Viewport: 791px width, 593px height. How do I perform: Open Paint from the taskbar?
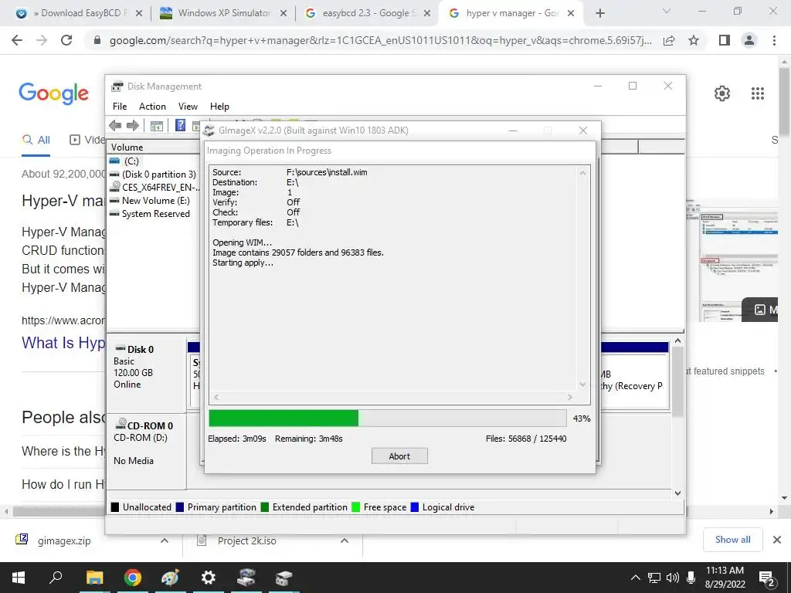(170, 578)
